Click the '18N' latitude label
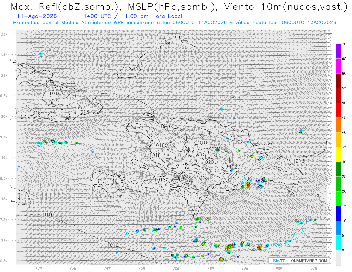The image size is (352, 272). point(4,199)
